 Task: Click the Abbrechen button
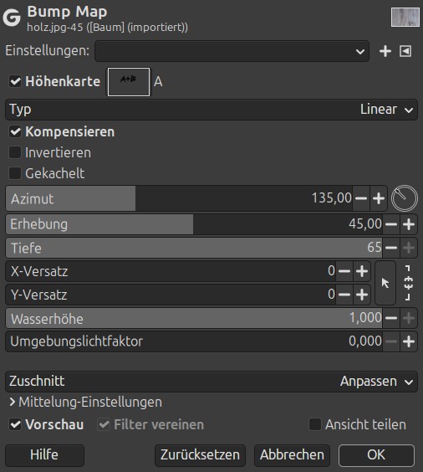click(x=292, y=455)
